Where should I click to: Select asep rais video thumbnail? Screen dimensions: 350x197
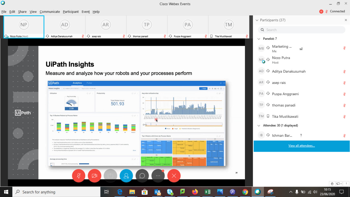106,27
